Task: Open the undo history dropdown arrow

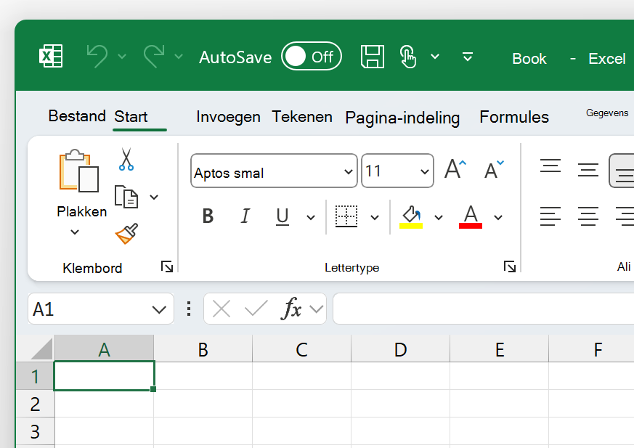Action: click(x=122, y=56)
